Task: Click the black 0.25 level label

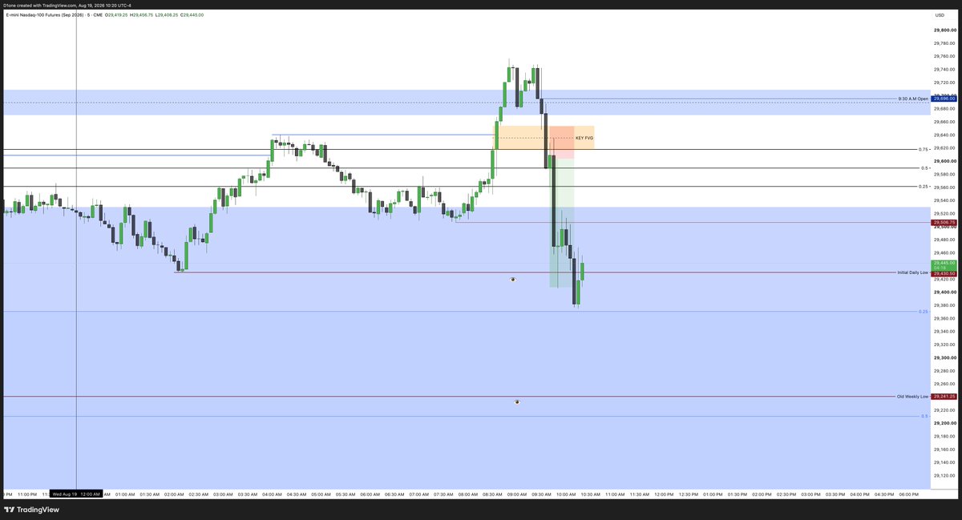Action: point(924,187)
